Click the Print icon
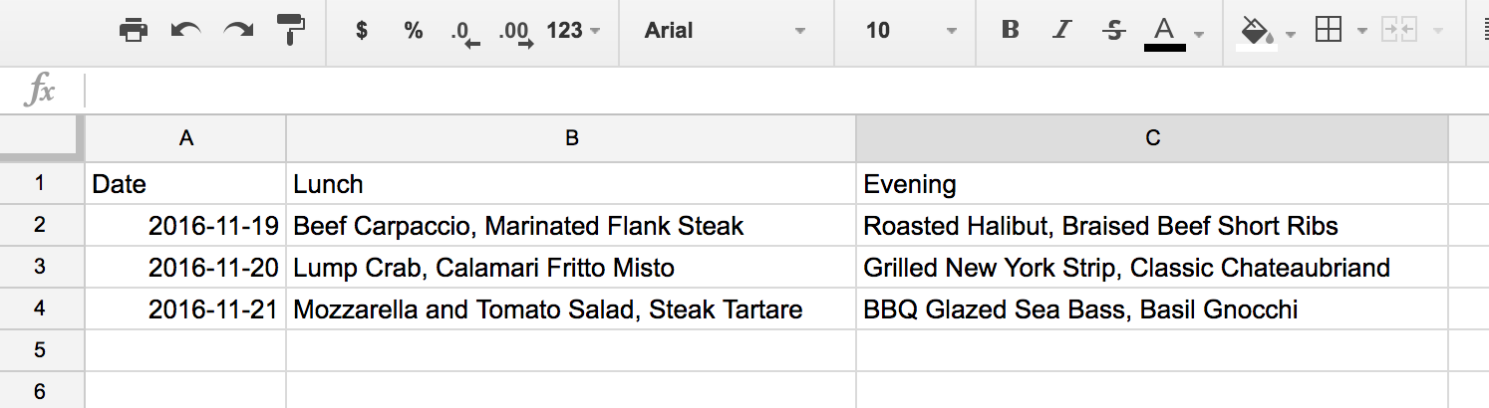The height and width of the screenshot is (408, 1489). tap(134, 31)
